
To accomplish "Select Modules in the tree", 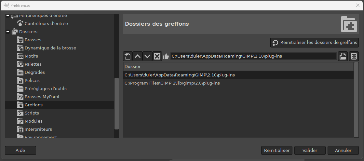I will (34, 121).
